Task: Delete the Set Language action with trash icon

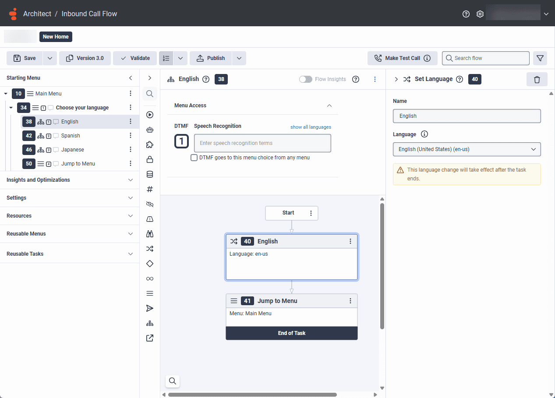Action: [537, 79]
